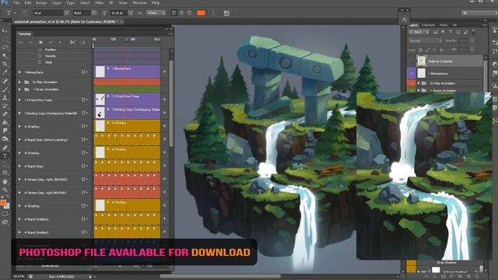This screenshot has width=498, height=280.
Task: Expand Painting Copy Overlapping Waterfall track
Action: [19, 114]
